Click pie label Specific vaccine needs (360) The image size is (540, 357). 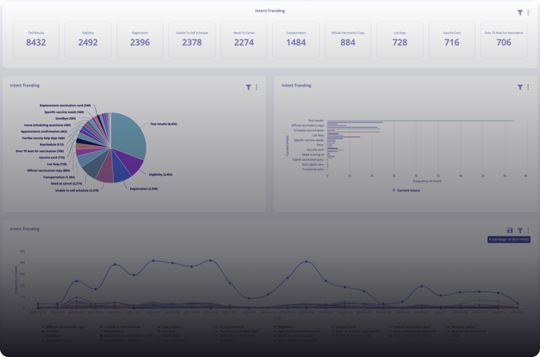click(x=64, y=112)
